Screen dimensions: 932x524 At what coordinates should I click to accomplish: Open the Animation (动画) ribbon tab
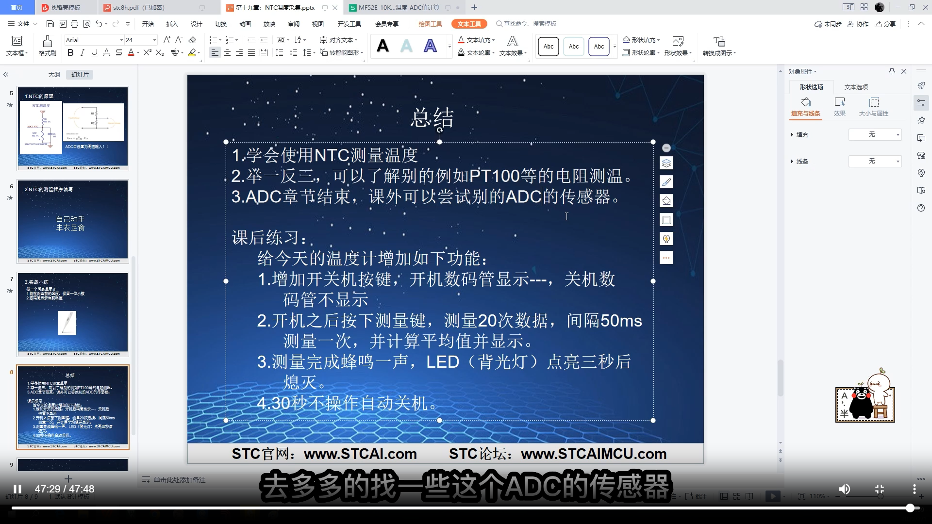coord(245,24)
